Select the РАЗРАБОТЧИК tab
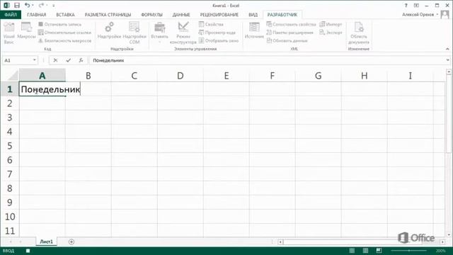 click(282, 14)
